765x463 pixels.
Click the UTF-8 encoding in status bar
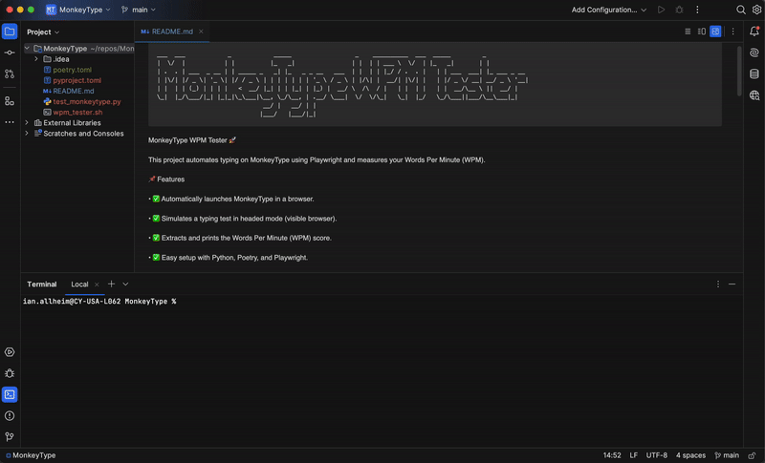(x=657, y=455)
